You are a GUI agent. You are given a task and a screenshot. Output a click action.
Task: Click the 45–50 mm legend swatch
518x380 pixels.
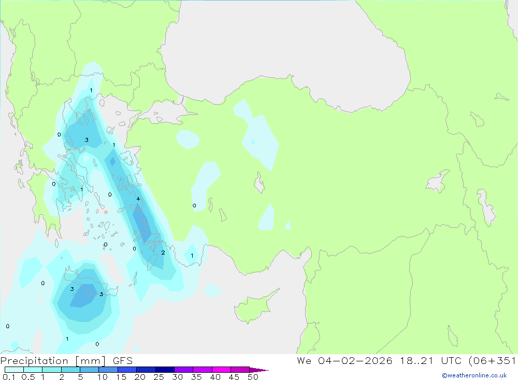click(x=240, y=370)
